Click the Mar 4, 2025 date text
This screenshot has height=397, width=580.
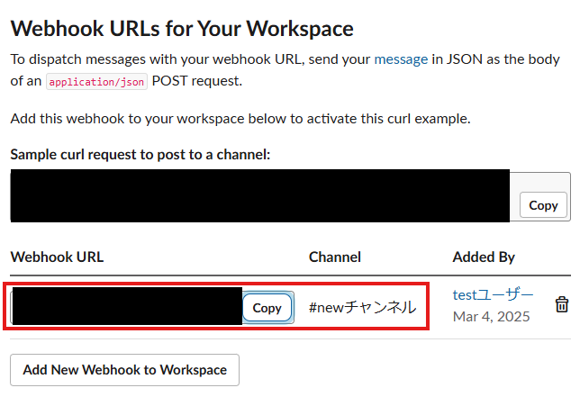(x=491, y=316)
